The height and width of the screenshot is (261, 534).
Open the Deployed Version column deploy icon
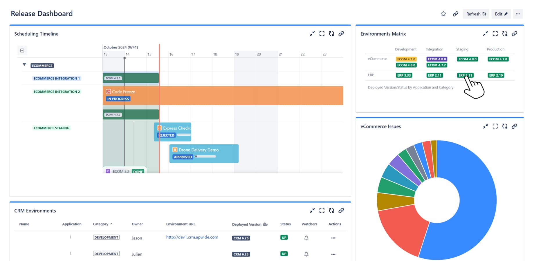click(265, 224)
